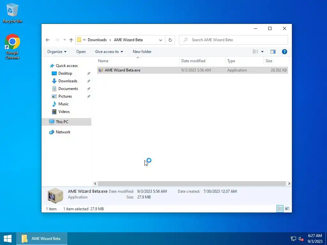Image resolution: width=327 pixels, height=245 pixels.
Task: Click Open in the command bar
Action: [x=81, y=52]
